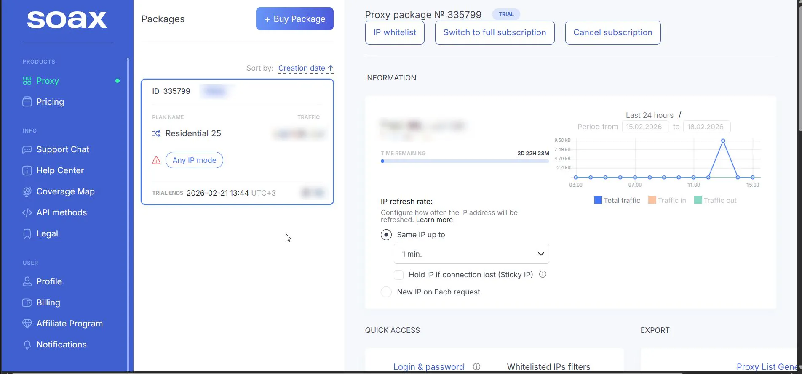Viewport: 802px width, 374px height.
Task: Click the shuffle icon beside Residential 25
Action: tap(156, 133)
